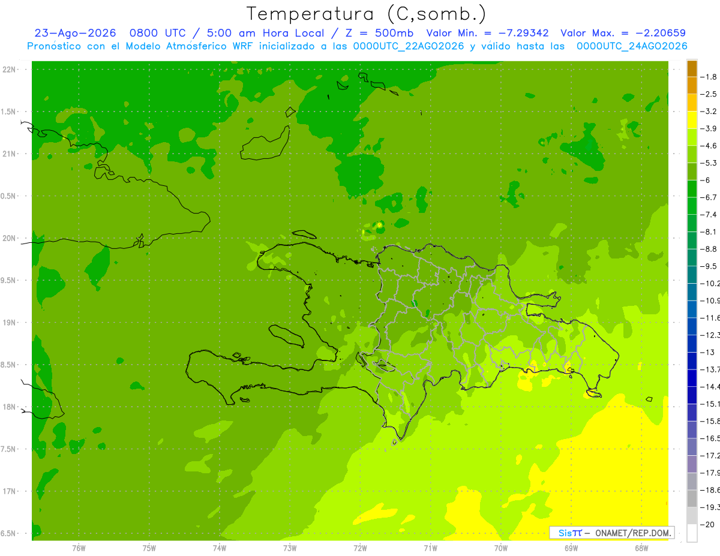Image resolution: width=720 pixels, height=556 pixels.
Task: Click the "17N" latitude label
Action: coord(10,491)
